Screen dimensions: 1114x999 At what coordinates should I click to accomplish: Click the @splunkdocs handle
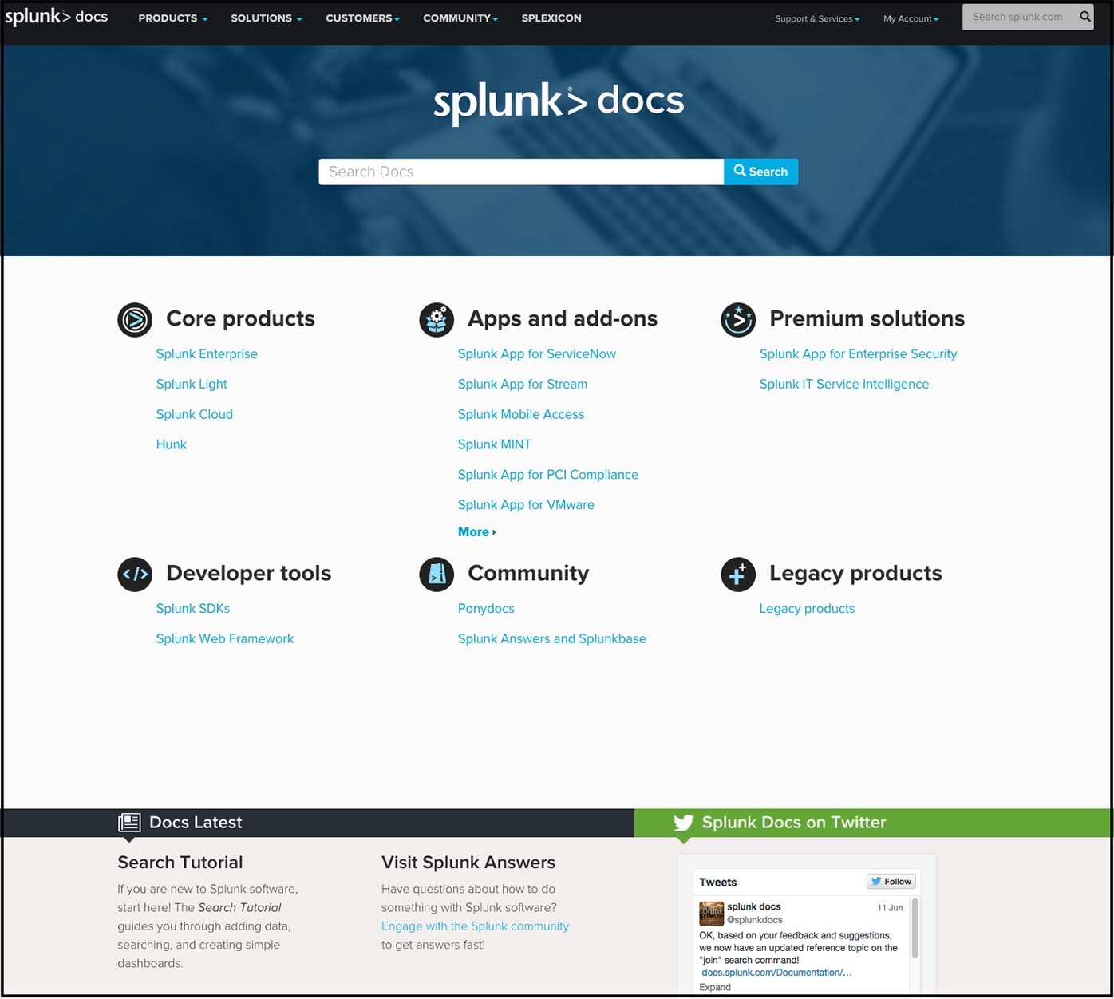[x=755, y=920]
